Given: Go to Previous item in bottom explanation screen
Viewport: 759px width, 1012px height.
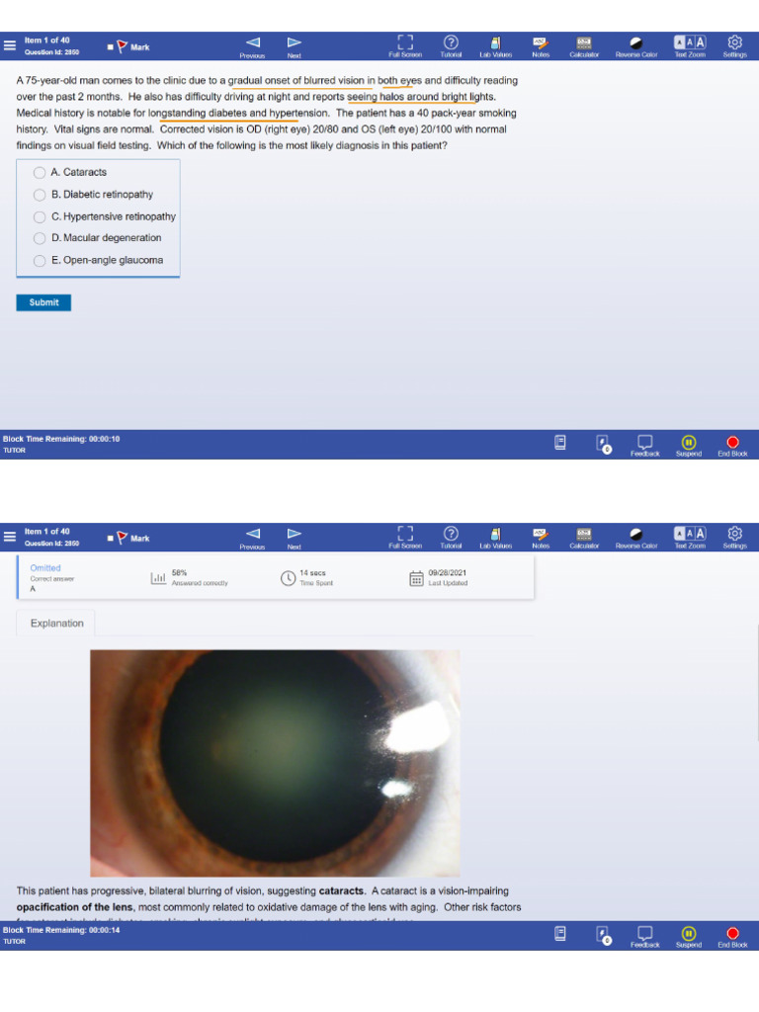Looking at the screenshot, I should [x=252, y=539].
